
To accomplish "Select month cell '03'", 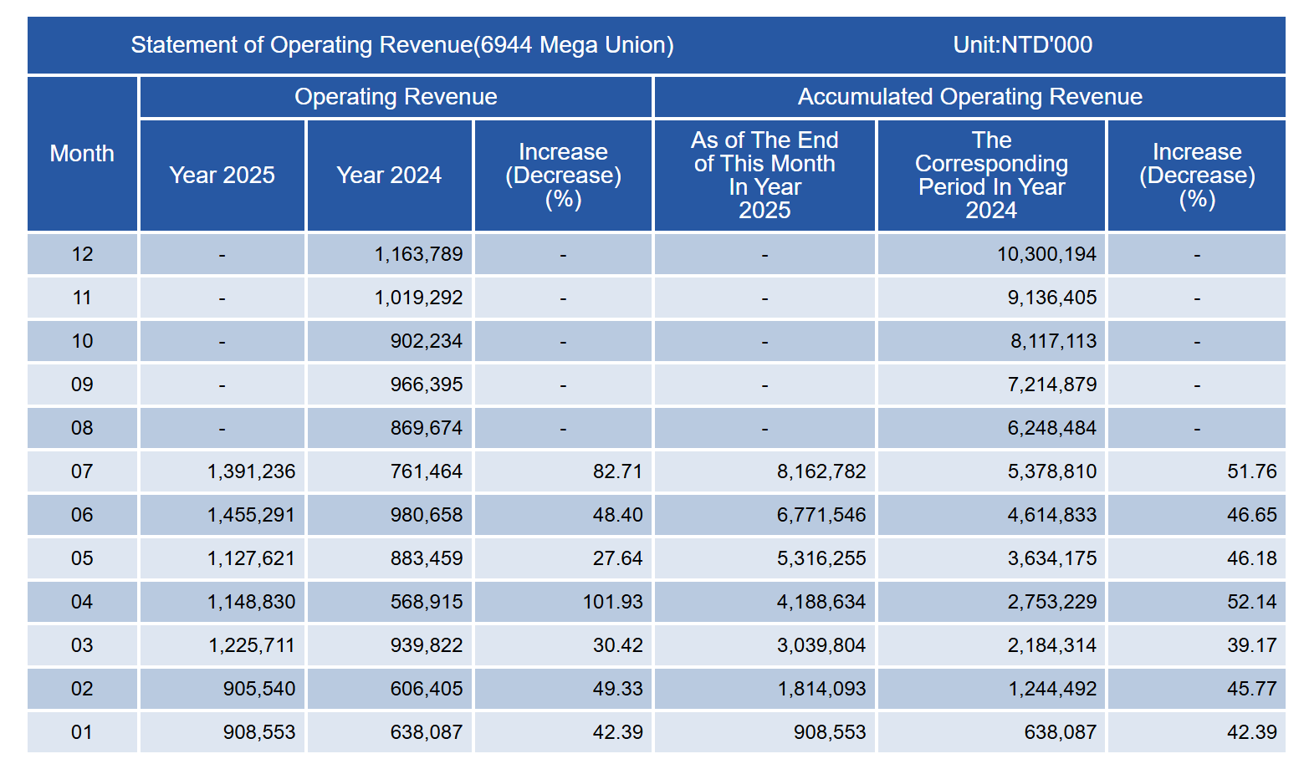I will point(82,645).
